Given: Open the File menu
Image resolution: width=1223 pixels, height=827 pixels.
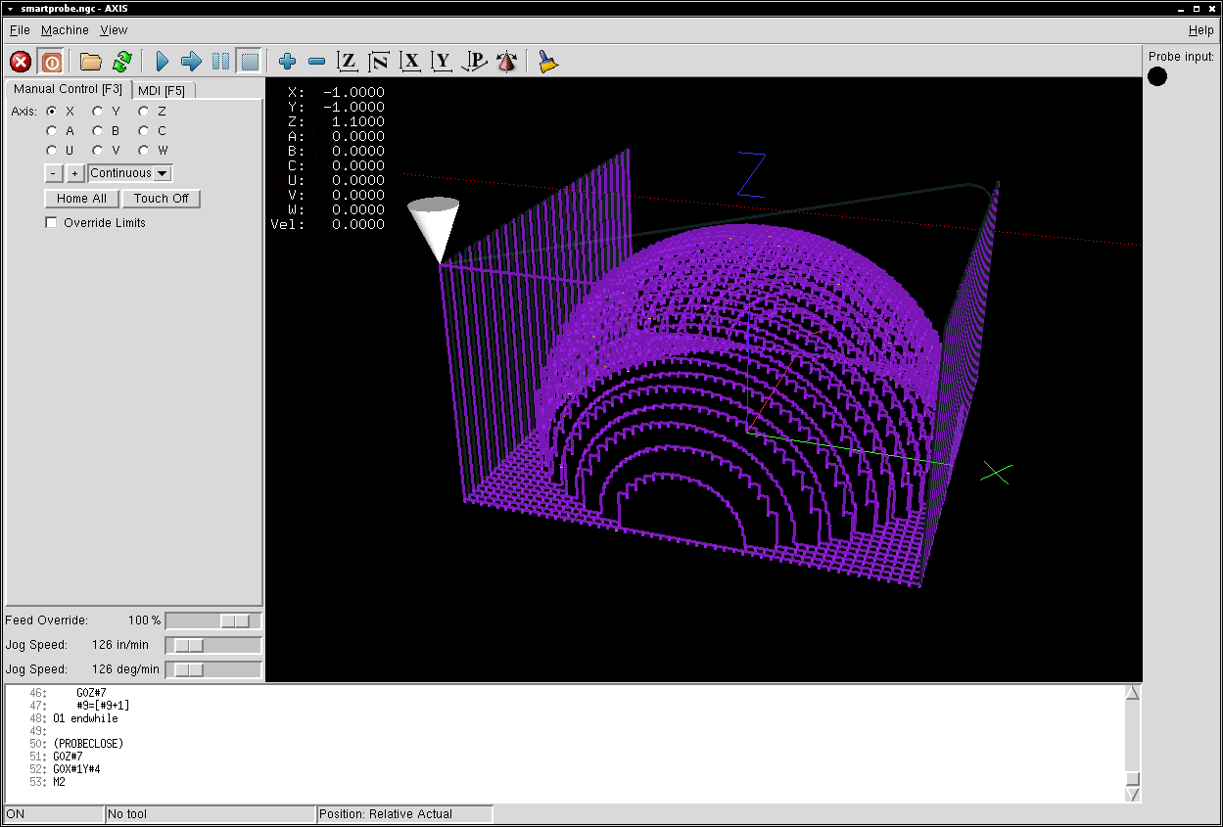Looking at the screenshot, I should 20,30.
